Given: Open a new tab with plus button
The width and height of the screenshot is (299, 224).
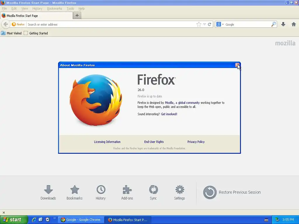Looking at the screenshot, I should (77, 15).
